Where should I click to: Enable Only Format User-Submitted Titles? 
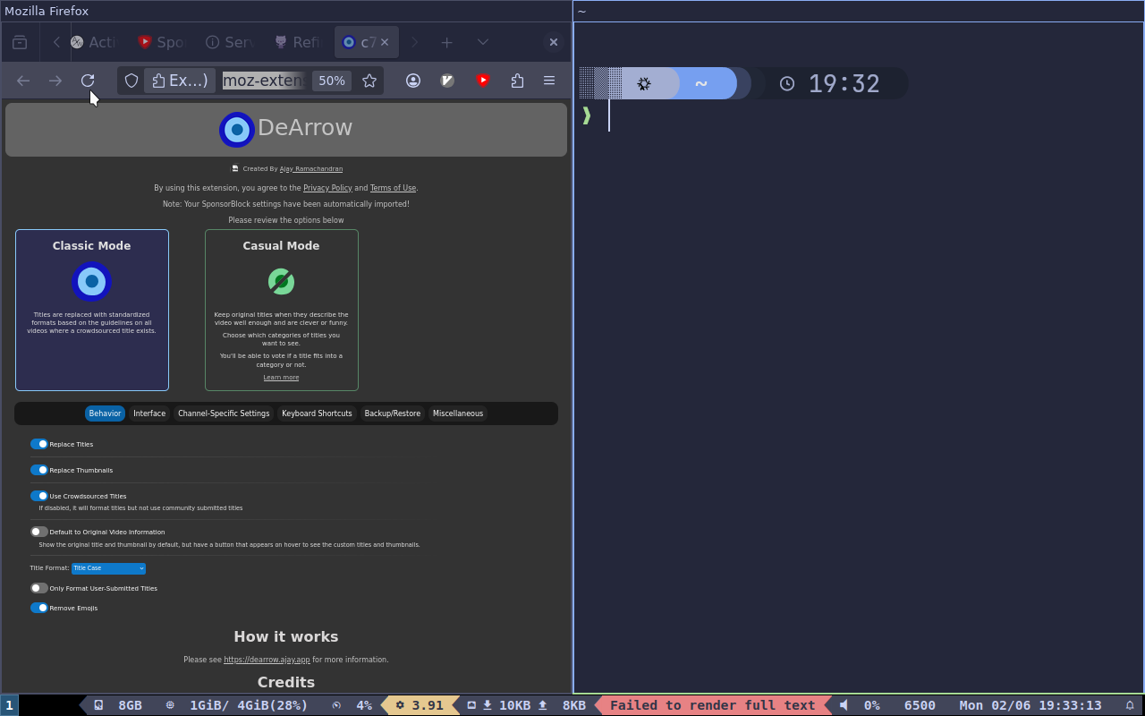(x=38, y=588)
